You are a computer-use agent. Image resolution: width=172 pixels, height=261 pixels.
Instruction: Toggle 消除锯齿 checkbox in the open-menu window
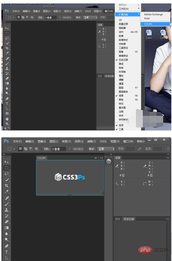click(60, 17)
